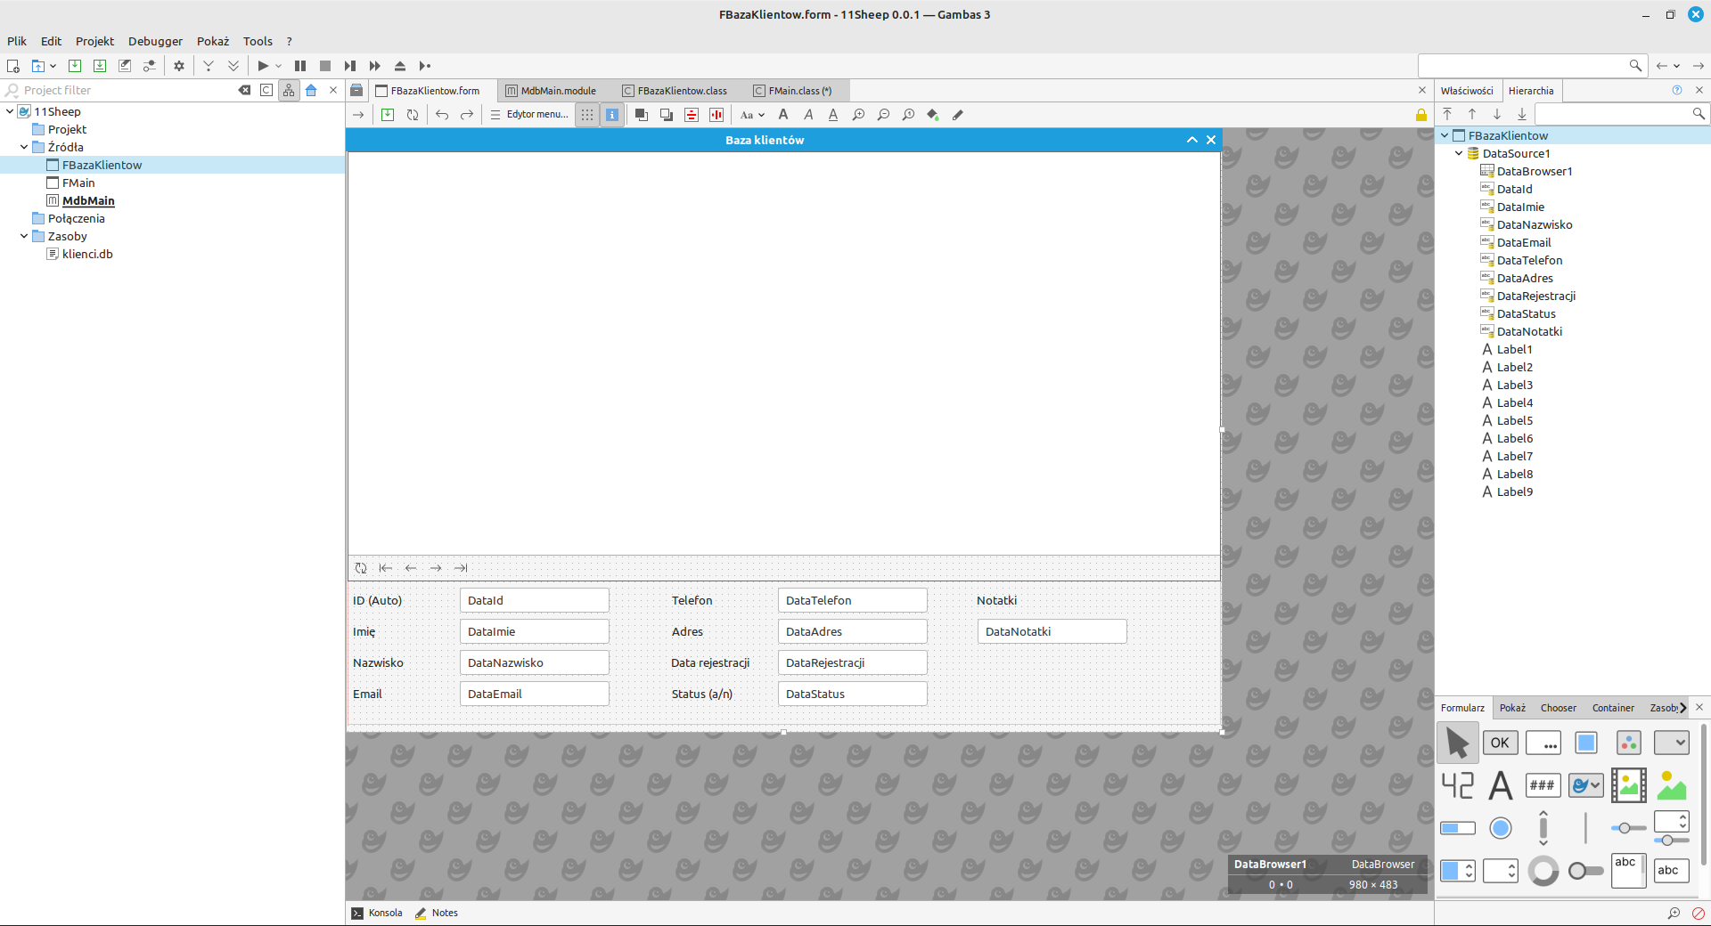Open the Konsola panel at bottom
The height and width of the screenshot is (926, 1711).
pyautogui.click(x=377, y=913)
